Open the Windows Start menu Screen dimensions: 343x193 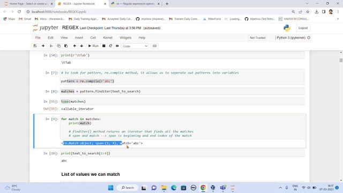(x=111, y=188)
